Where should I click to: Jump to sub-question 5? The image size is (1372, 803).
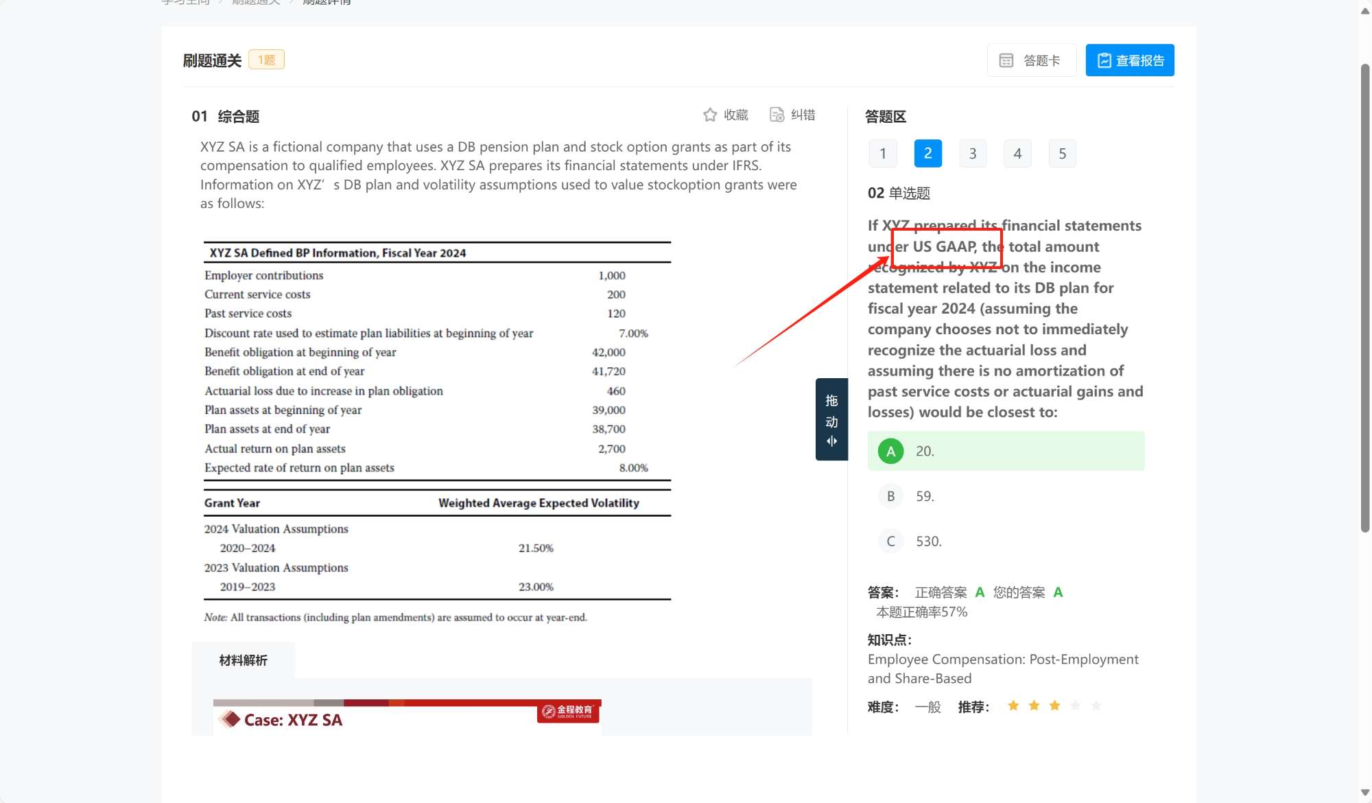1062,154
